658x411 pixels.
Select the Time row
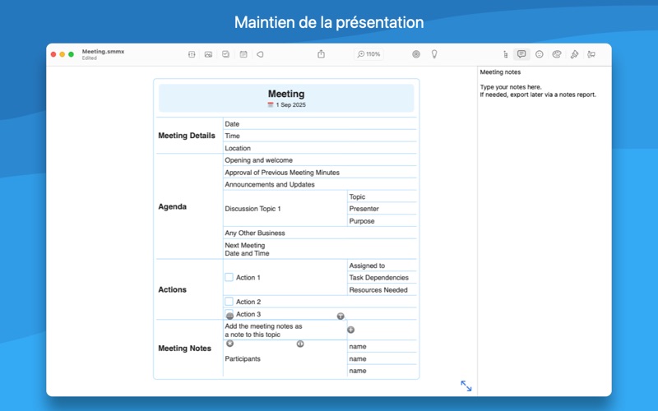point(320,136)
